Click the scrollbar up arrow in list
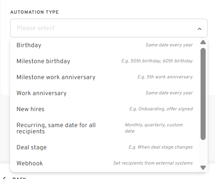 point(203,42)
